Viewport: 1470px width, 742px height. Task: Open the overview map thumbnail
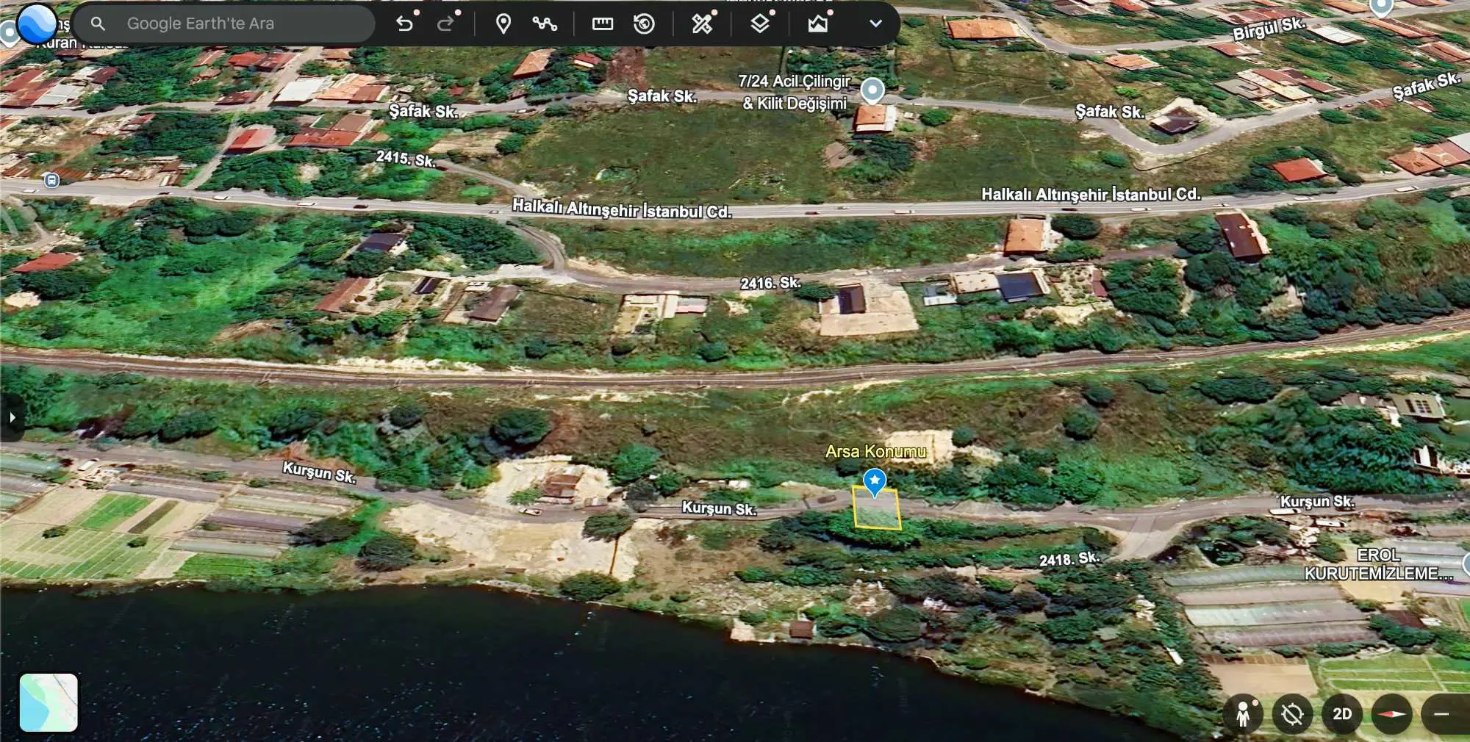pyautogui.click(x=49, y=702)
